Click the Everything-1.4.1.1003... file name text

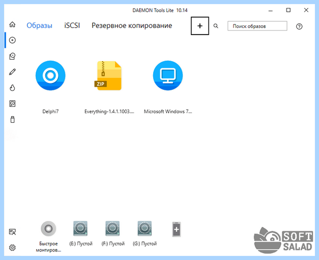click(x=109, y=112)
